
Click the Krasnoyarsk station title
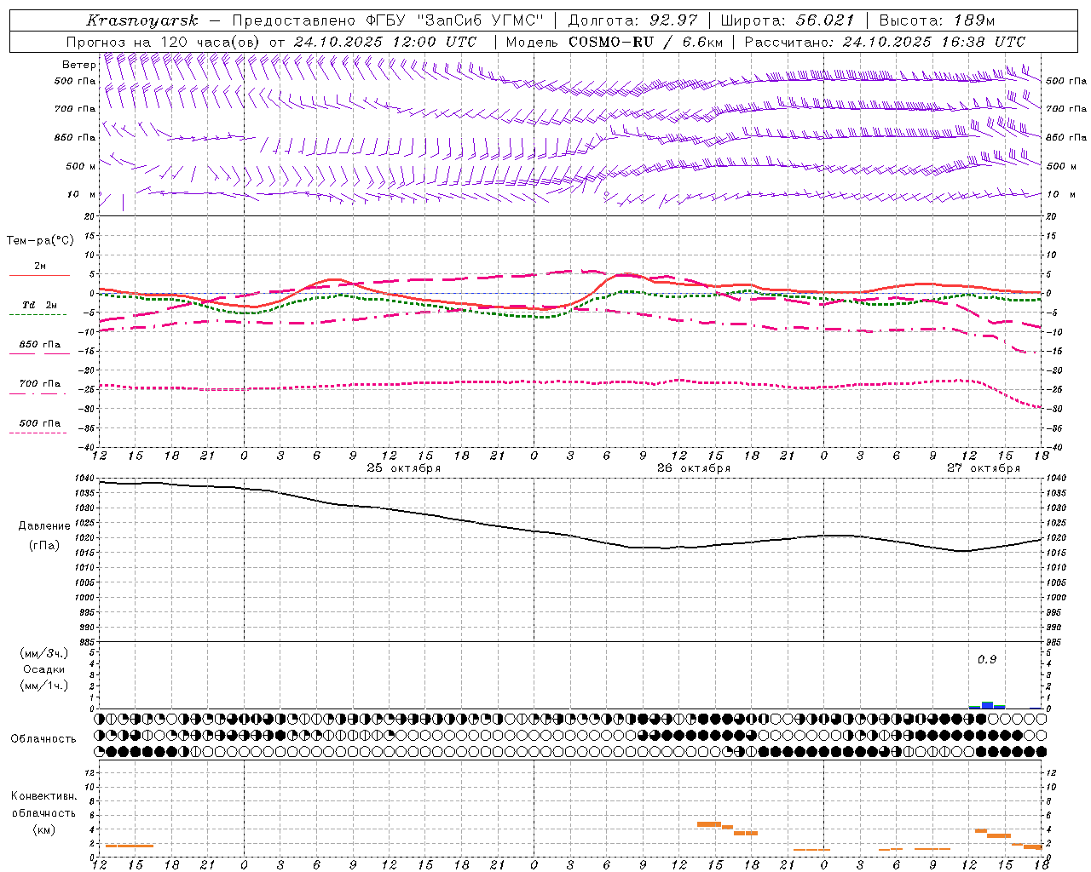point(141,20)
